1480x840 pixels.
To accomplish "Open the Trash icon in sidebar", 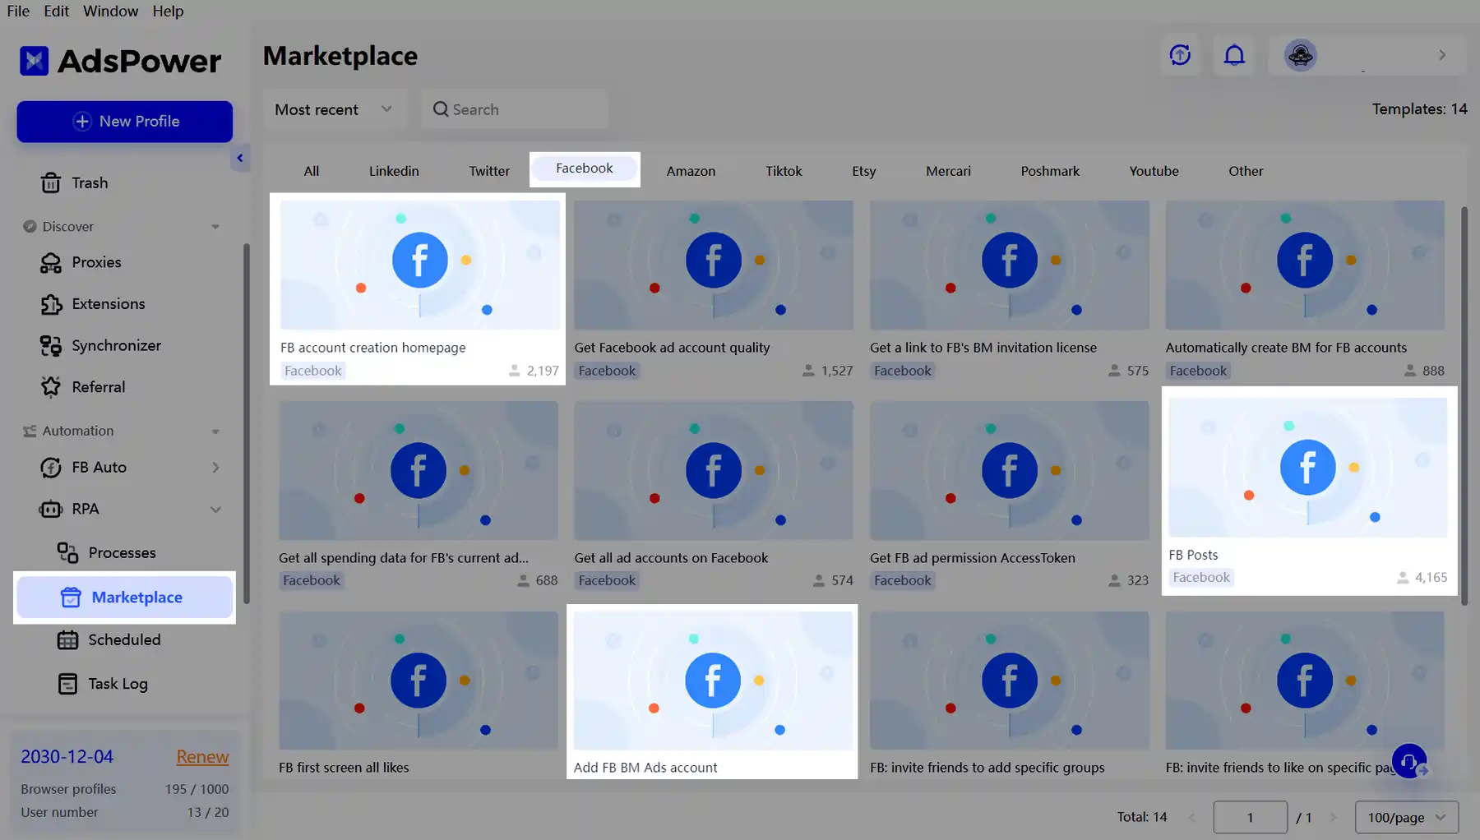I will click(51, 182).
